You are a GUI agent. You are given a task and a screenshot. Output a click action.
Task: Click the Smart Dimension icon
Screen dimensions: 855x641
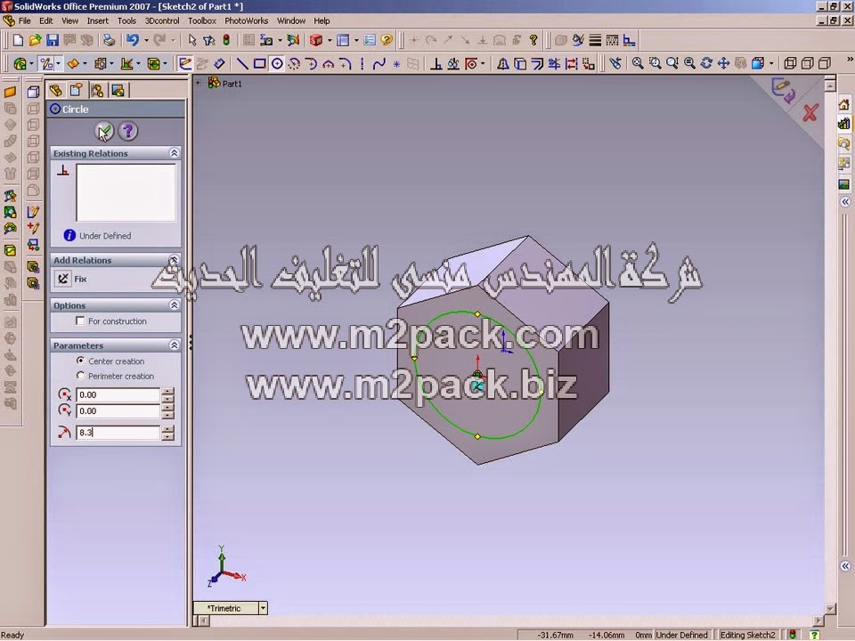point(219,64)
